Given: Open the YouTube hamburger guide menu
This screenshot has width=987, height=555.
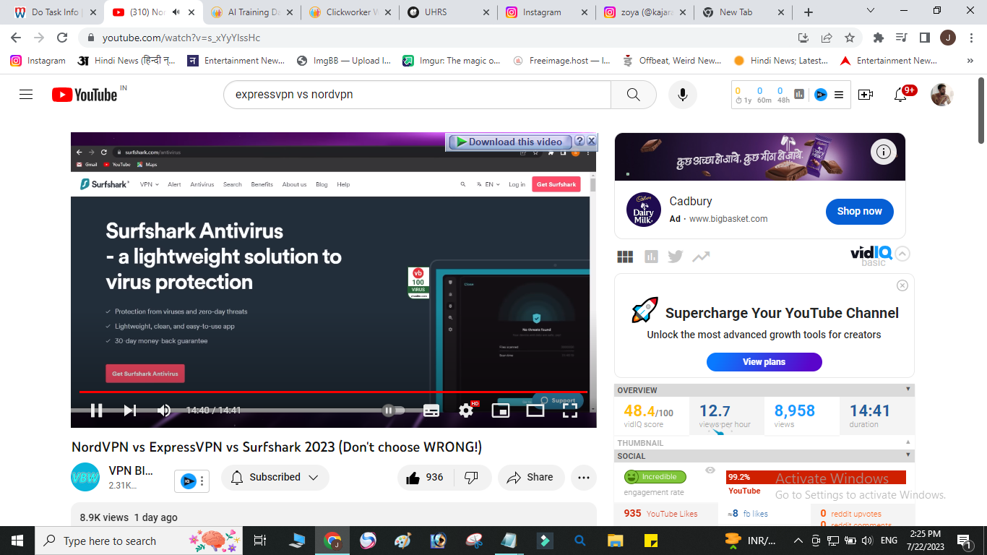Looking at the screenshot, I should click(26, 95).
